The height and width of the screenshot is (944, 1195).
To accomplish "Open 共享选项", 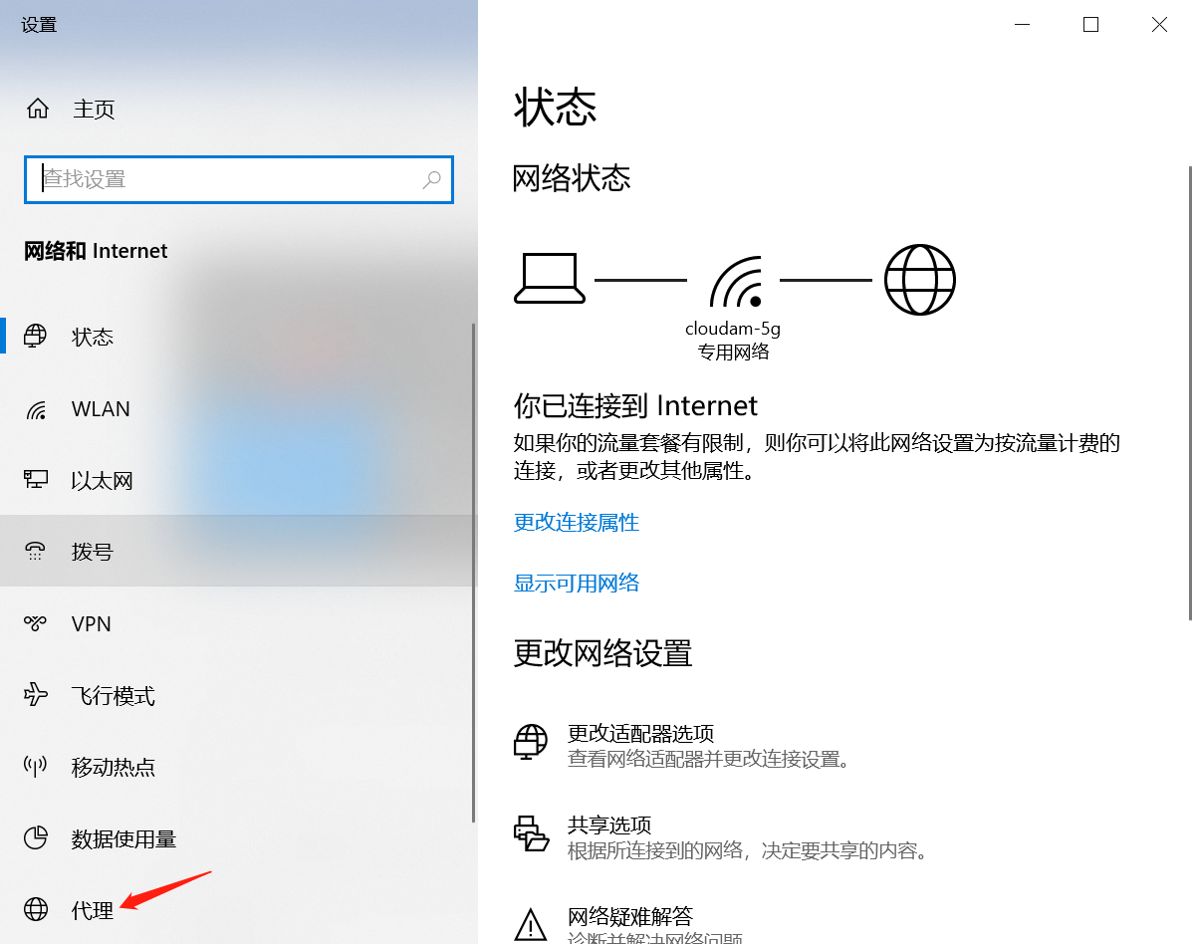I will (609, 826).
